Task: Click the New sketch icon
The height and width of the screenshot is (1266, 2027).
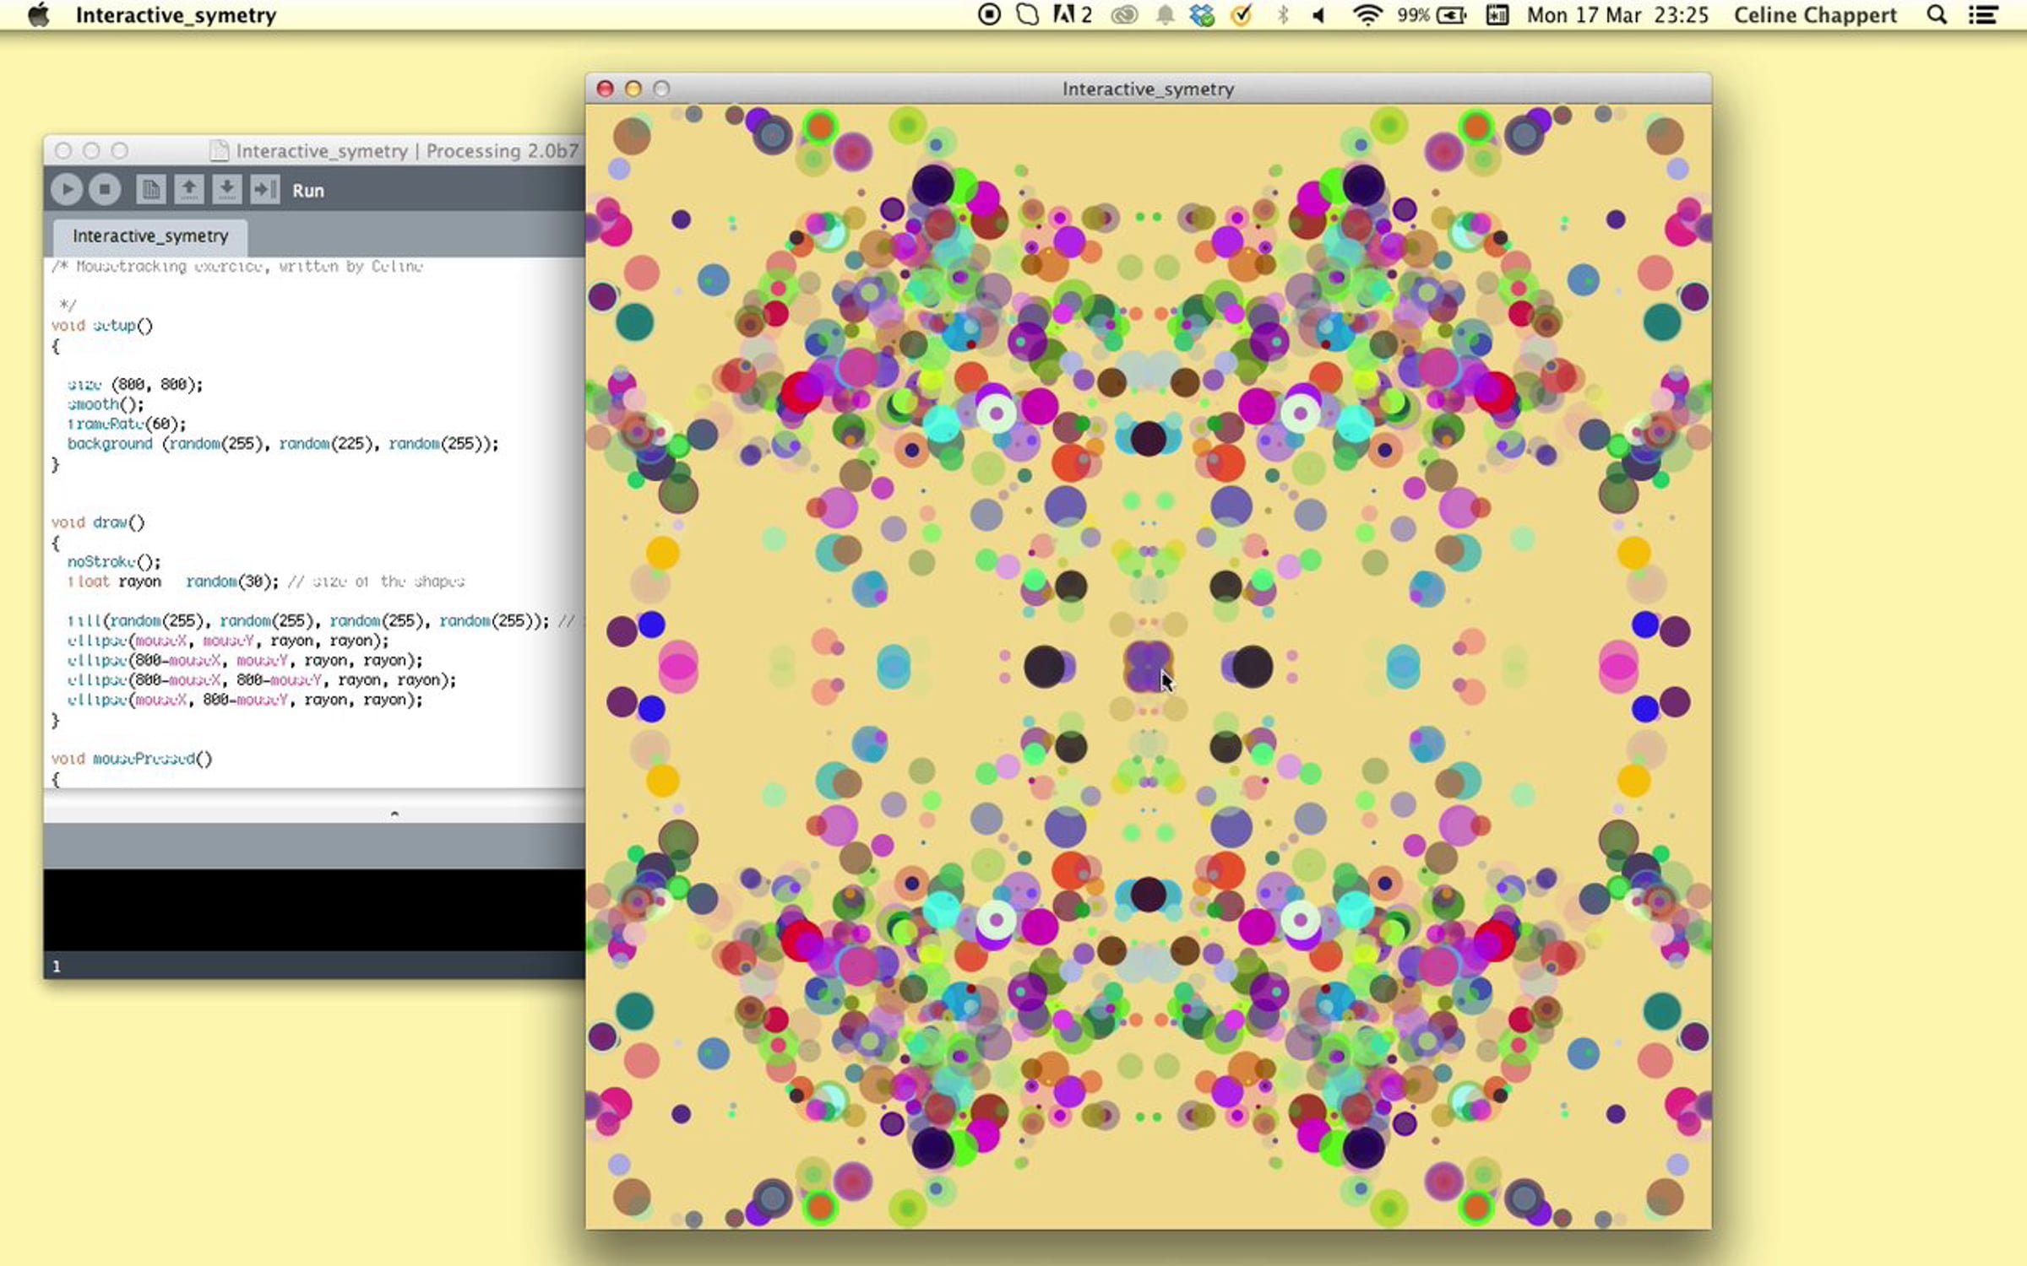Action: [x=150, y=190]
